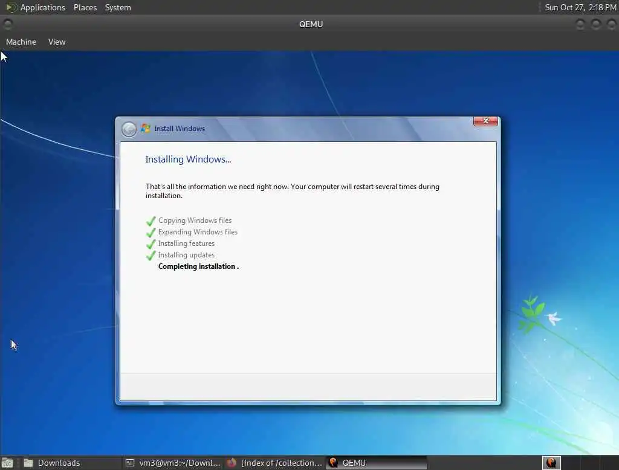
Task: Click the 'Installing Windows...' heading
Action: (x=189, y=159)
